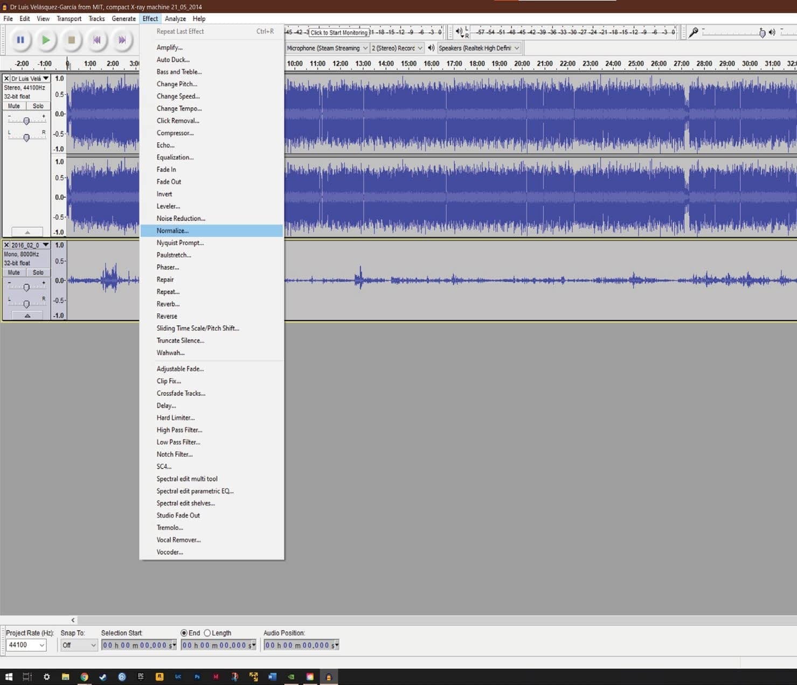Launch Chrome from the taskbar
This screenshot has width=797, height=685.
[x=84, y=677]
